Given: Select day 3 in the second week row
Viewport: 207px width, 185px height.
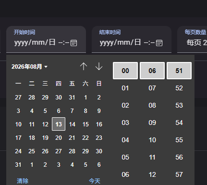Looking at the screenshot, I should pyautogui.click(x=18, y=111).
